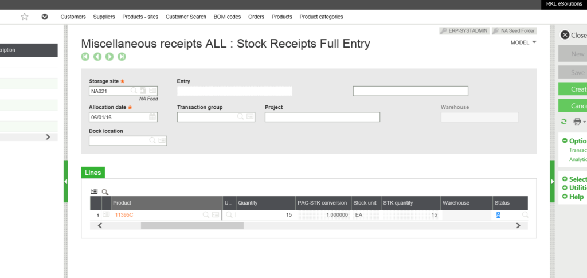Image resolution: width=587 pixels, height=278 pixels.
Task: Expand the Utilities section
Action: point(565,188)
